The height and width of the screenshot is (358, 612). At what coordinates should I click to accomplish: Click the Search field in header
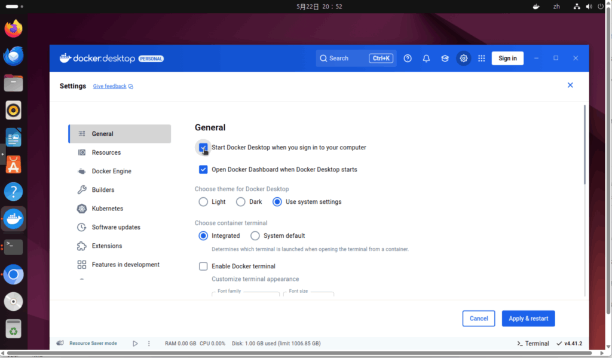coord(356,58)
